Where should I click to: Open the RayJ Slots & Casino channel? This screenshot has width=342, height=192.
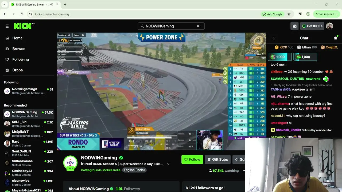29,143
